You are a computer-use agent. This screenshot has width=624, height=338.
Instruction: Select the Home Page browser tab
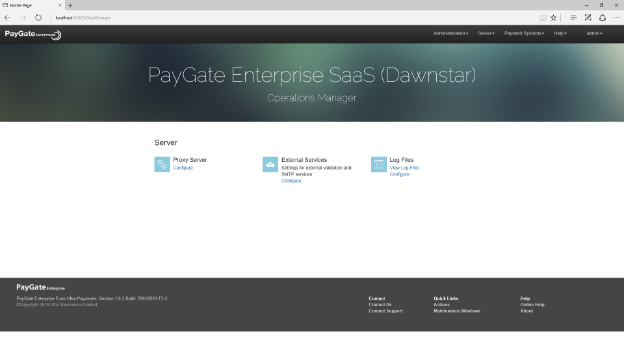pos(32,5)
